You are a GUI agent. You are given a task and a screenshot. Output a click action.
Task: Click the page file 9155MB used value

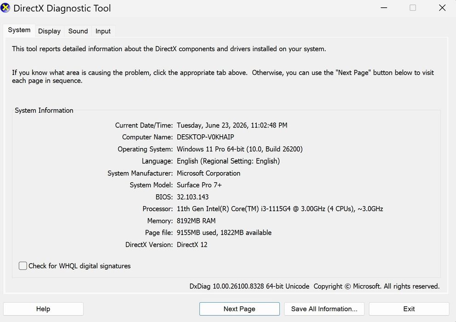[224, 233]
